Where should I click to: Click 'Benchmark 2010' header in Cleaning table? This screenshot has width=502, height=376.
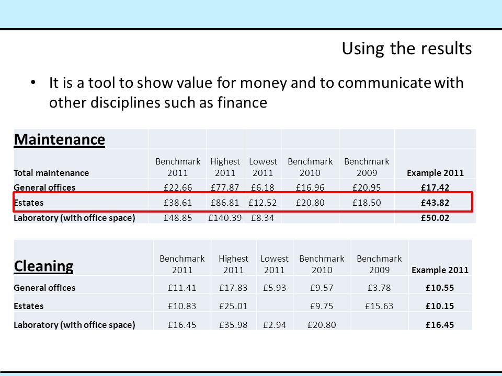(x=322, y=264)
